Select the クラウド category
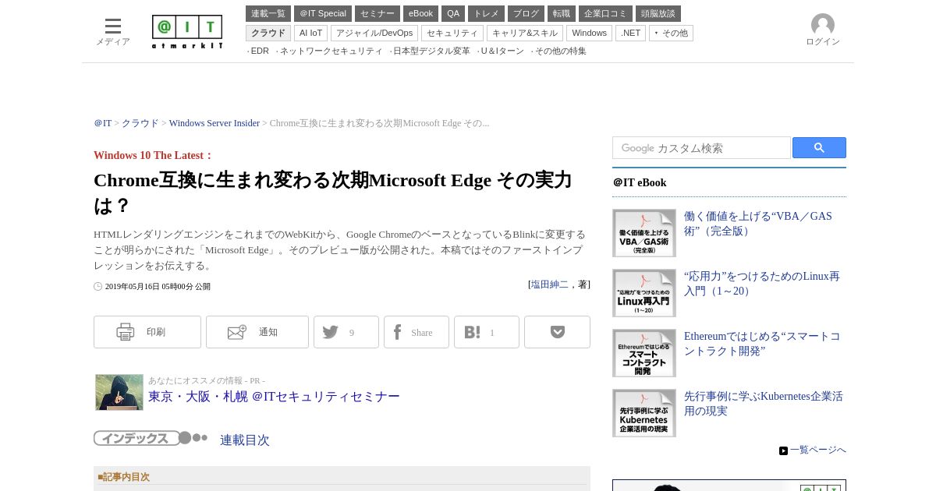 [268, 33]
